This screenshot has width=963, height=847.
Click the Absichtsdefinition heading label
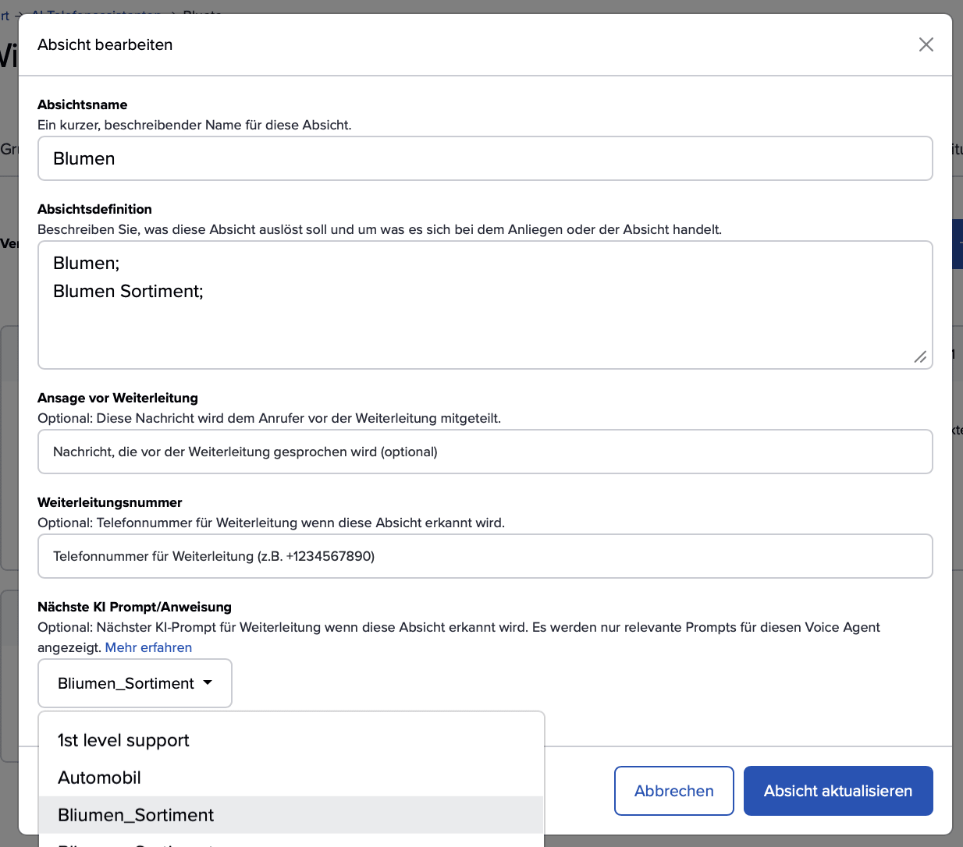coord(94,209)
